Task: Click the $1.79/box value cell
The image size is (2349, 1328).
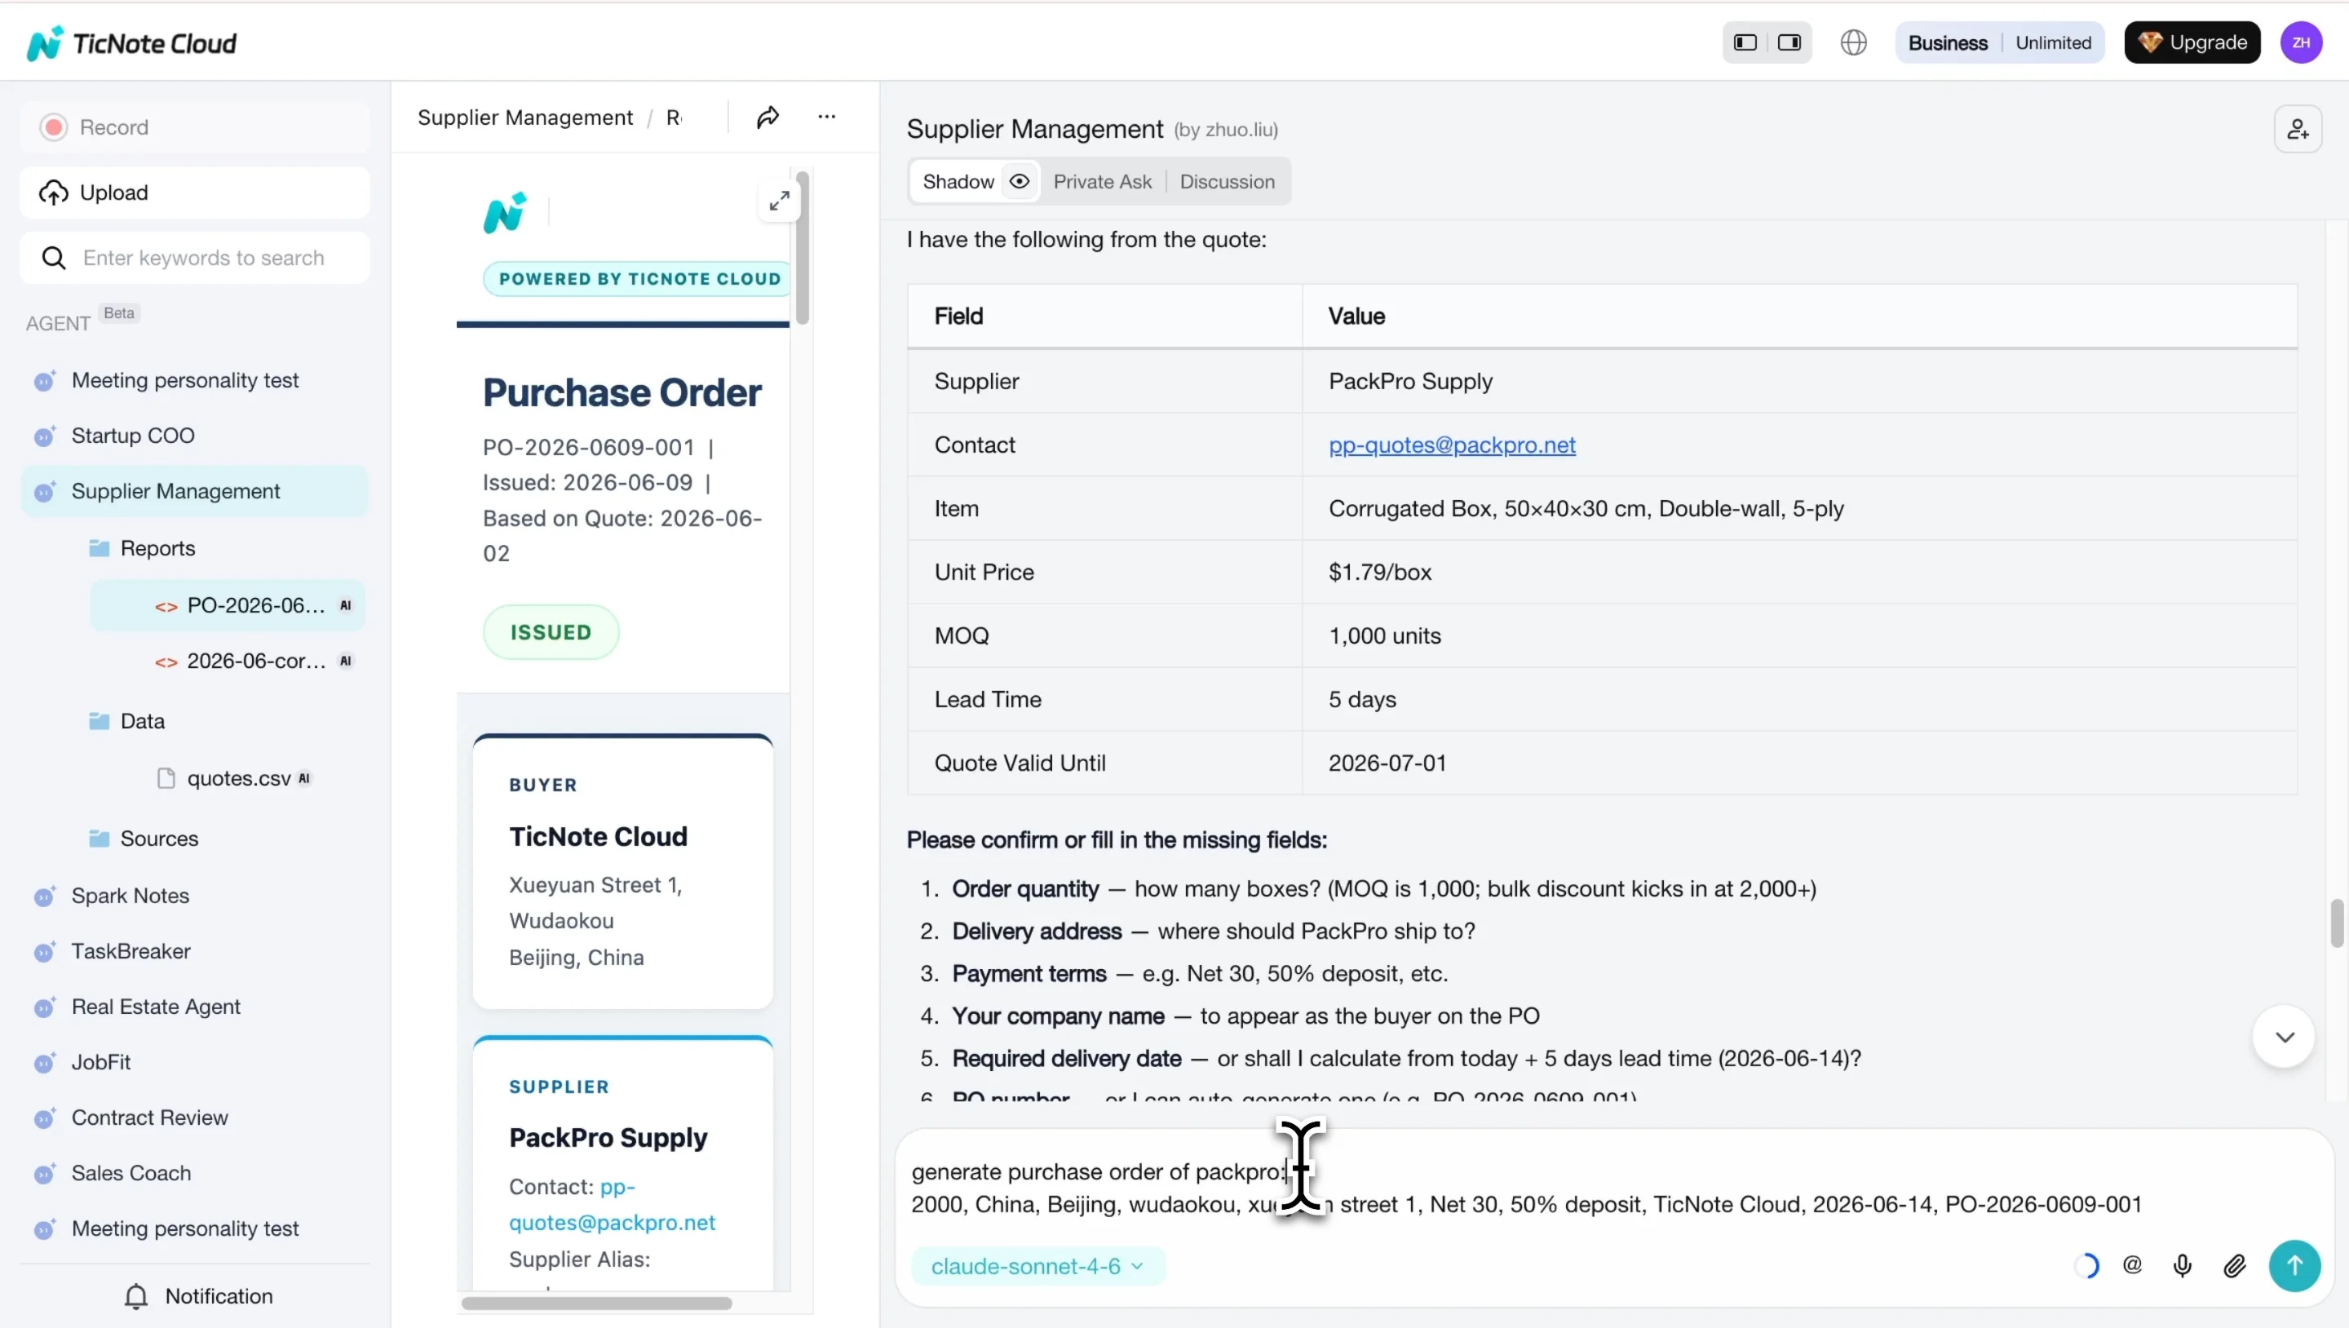Action: click(1799, 572)
